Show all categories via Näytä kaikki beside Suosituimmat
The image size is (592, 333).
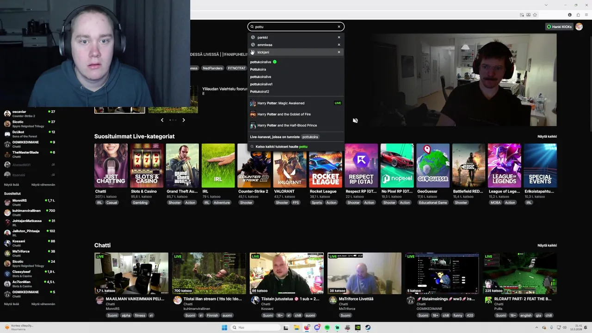pyautogui.click(x=547, y=136)
